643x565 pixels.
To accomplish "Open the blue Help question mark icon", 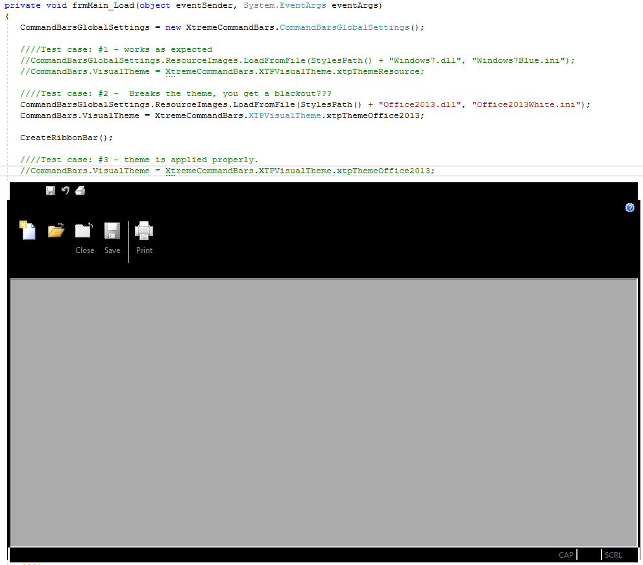I will pos(630,208).
